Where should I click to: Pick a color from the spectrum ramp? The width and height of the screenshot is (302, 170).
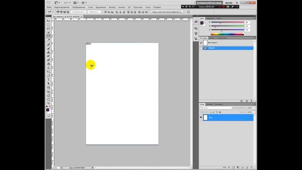click(x=227, y=34)
